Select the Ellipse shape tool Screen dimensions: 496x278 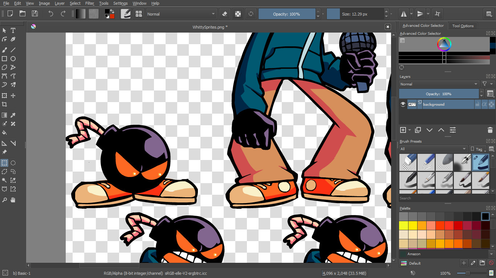pyautogui.click(x=13, y=59)
